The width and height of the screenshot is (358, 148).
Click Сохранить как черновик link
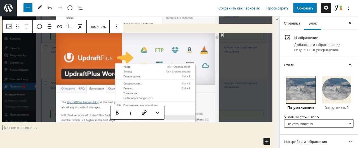tap(239, 8)
